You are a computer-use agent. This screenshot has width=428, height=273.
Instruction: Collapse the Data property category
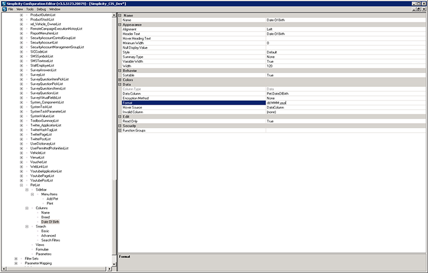(120, 84)
